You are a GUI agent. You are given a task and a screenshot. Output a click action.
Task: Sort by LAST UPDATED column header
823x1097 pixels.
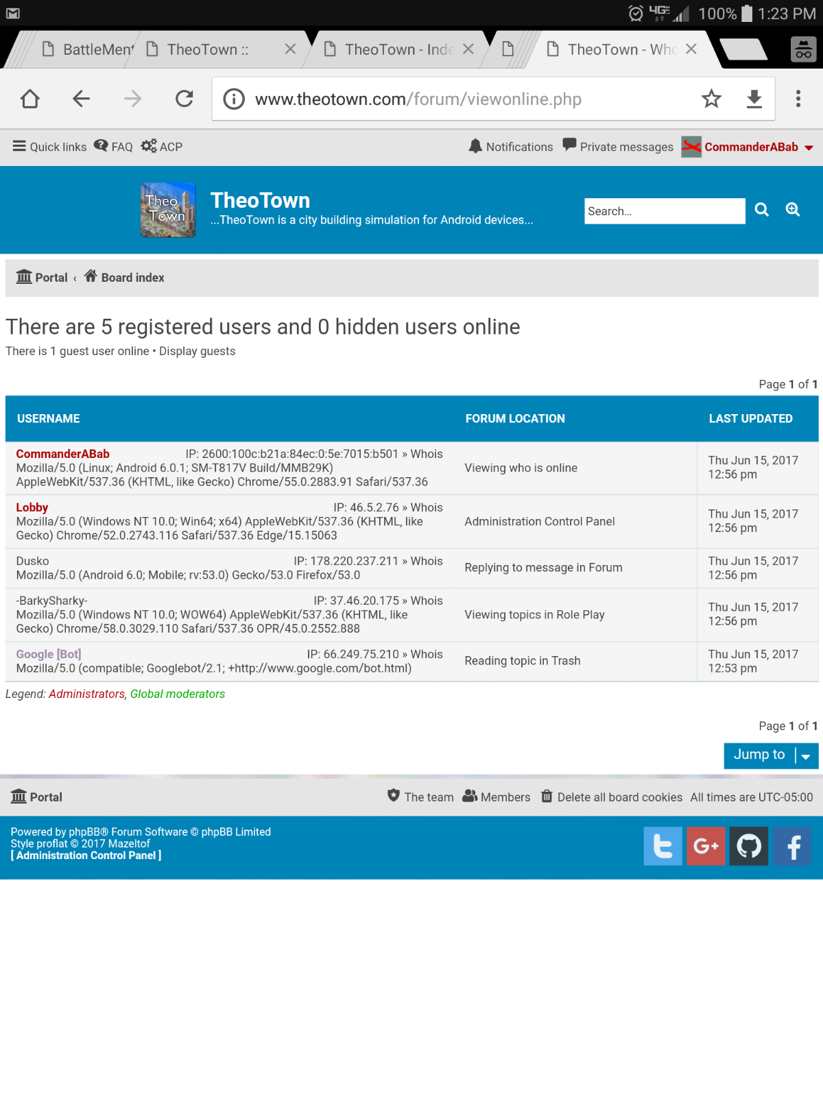(751, 418)
